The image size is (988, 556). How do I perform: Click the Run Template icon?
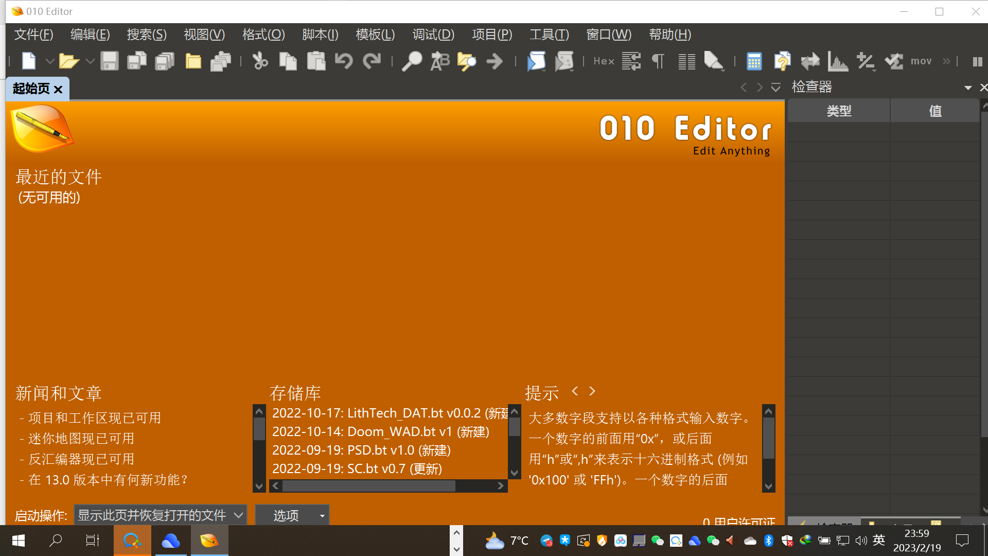(x=564, y=61)
